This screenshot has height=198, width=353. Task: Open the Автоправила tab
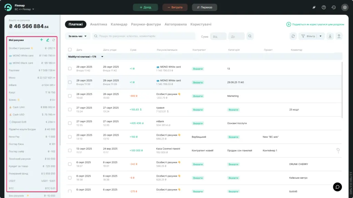pos(175,24)
